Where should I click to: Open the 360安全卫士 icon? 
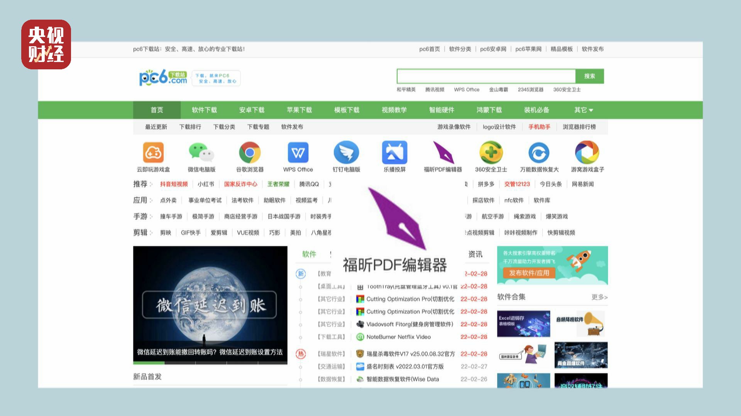(491, 152)
